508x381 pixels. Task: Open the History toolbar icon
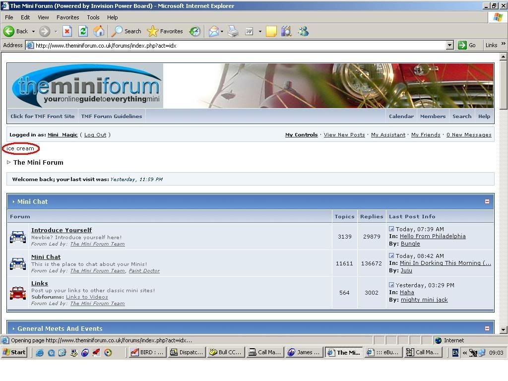[194, 31]
